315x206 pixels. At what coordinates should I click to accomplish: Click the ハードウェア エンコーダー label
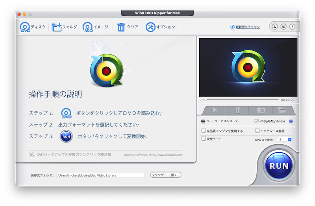pyautogui.click(x=224, y=121)
